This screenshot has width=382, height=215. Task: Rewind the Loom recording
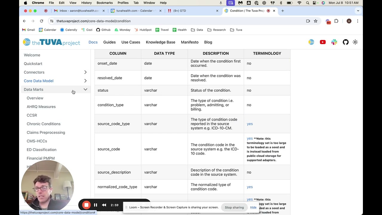104,205
